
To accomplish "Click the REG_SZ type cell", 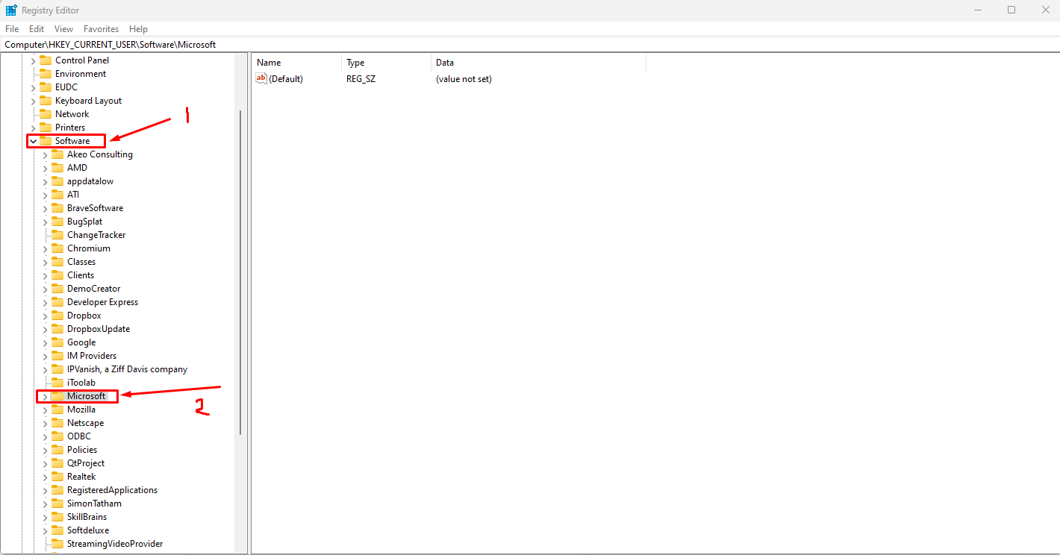I will (x=361, y=78).
